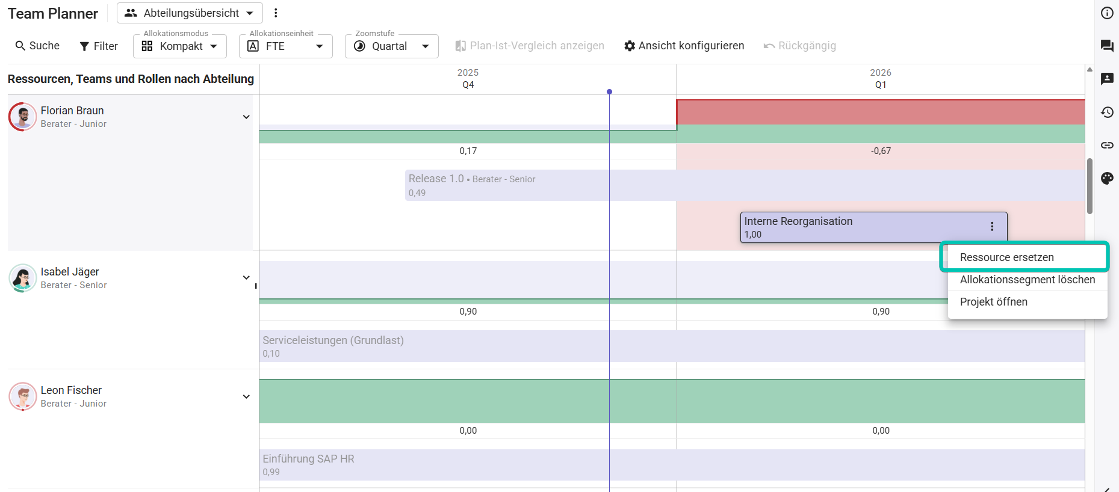Open the Allokationsmodus Kompakt dropdown
Screen dimensions: 1119x492
point(179,46)
